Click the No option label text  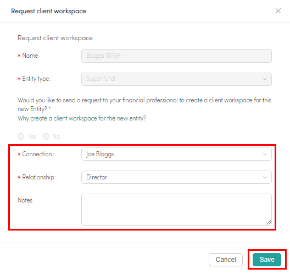click(x=56, y=136)
